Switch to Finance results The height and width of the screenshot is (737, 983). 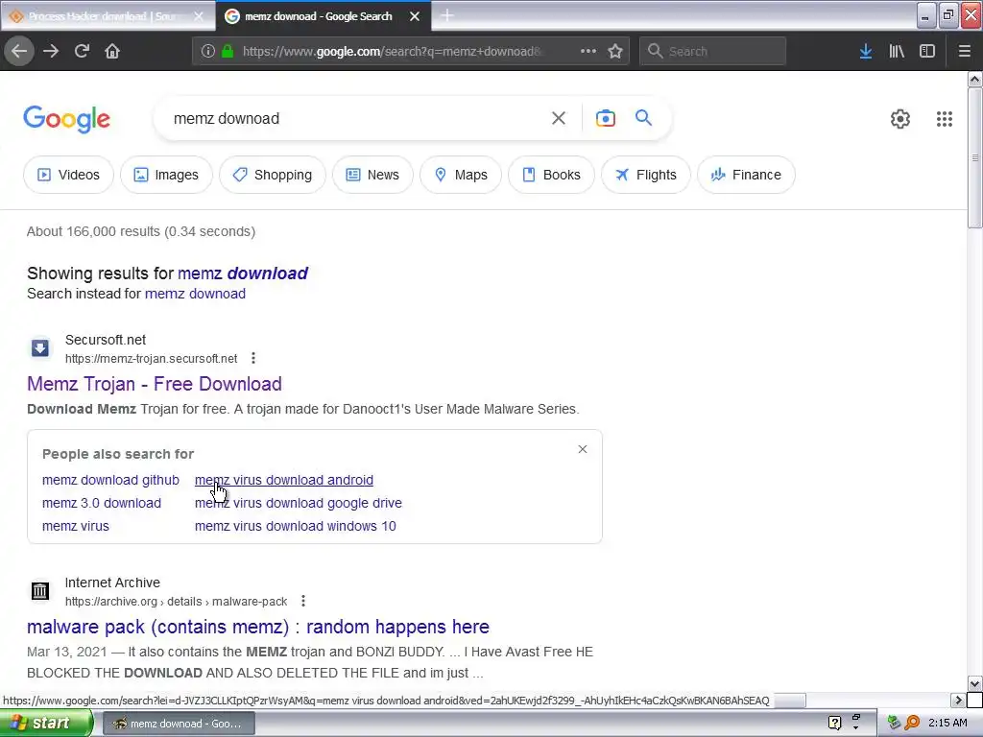[x=746, y=175]
